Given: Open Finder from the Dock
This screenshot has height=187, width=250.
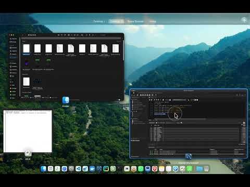Looking at the screenshot, I should coord(43,169).
